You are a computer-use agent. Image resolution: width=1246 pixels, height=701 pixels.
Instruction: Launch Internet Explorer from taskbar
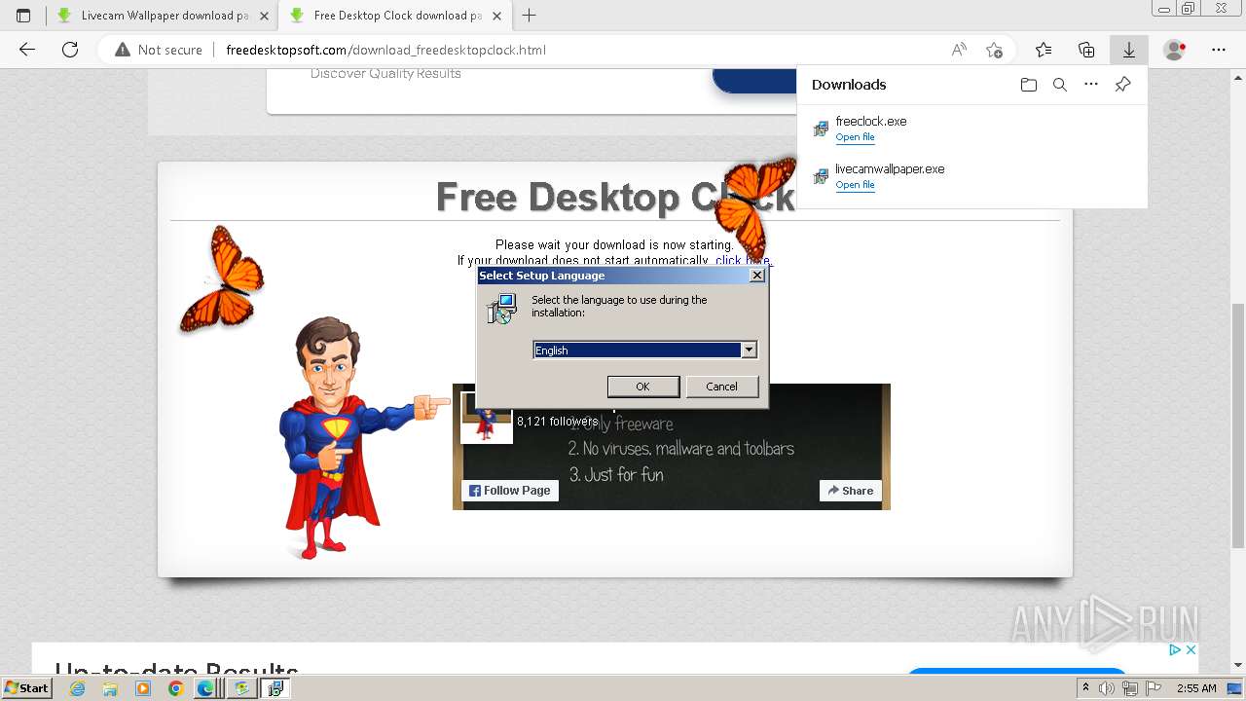point(78,688)
